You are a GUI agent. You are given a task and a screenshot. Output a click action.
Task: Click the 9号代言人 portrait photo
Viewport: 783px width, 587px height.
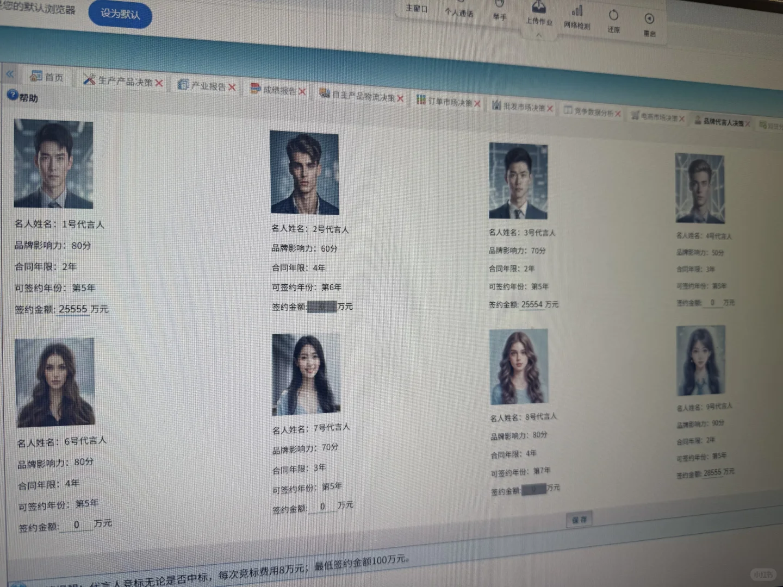coord(701,360)
